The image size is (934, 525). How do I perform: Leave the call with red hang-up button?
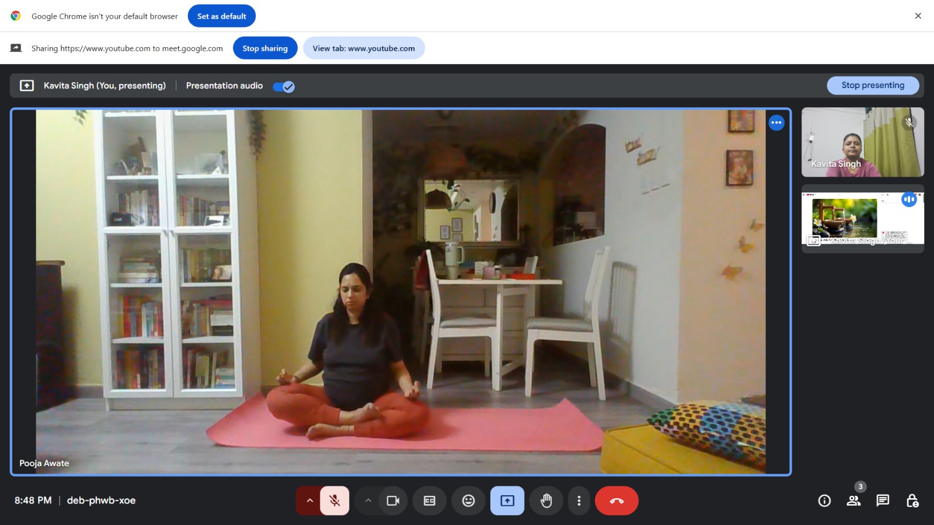click(616, 501)
